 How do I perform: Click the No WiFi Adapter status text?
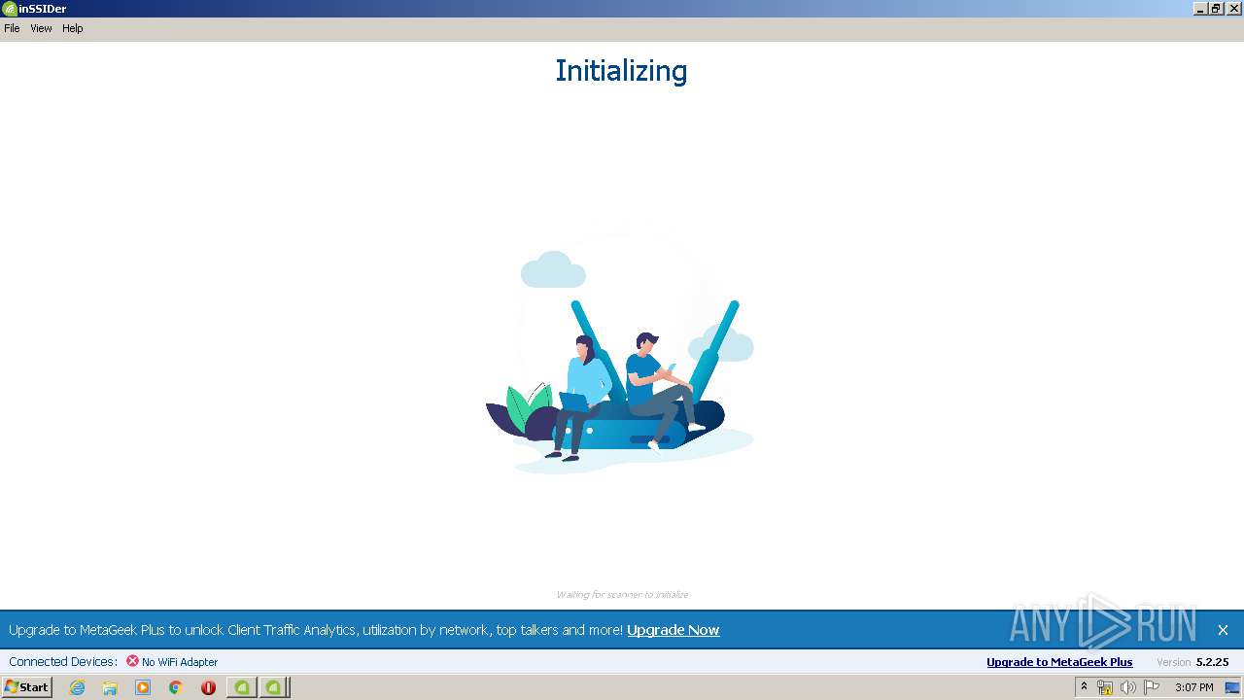pos(180,662)
